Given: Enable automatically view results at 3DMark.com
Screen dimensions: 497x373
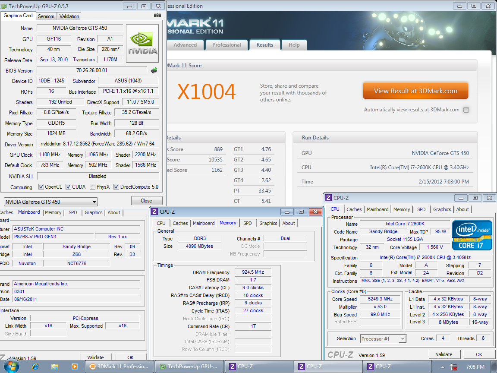Looking at the screenshot, I should point(466,110).
